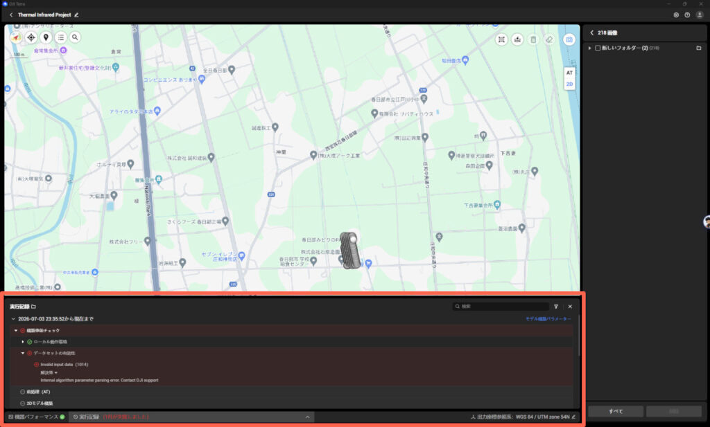
Task: Expand the ローカル動作環境 log entry
Action: (x=23, y=342)
